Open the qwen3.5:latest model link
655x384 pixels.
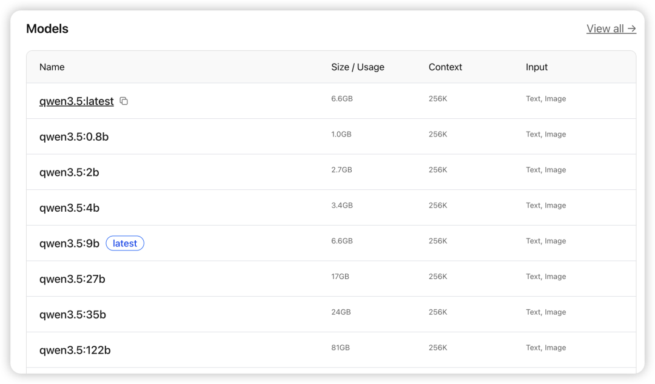(x=76, y=101)
